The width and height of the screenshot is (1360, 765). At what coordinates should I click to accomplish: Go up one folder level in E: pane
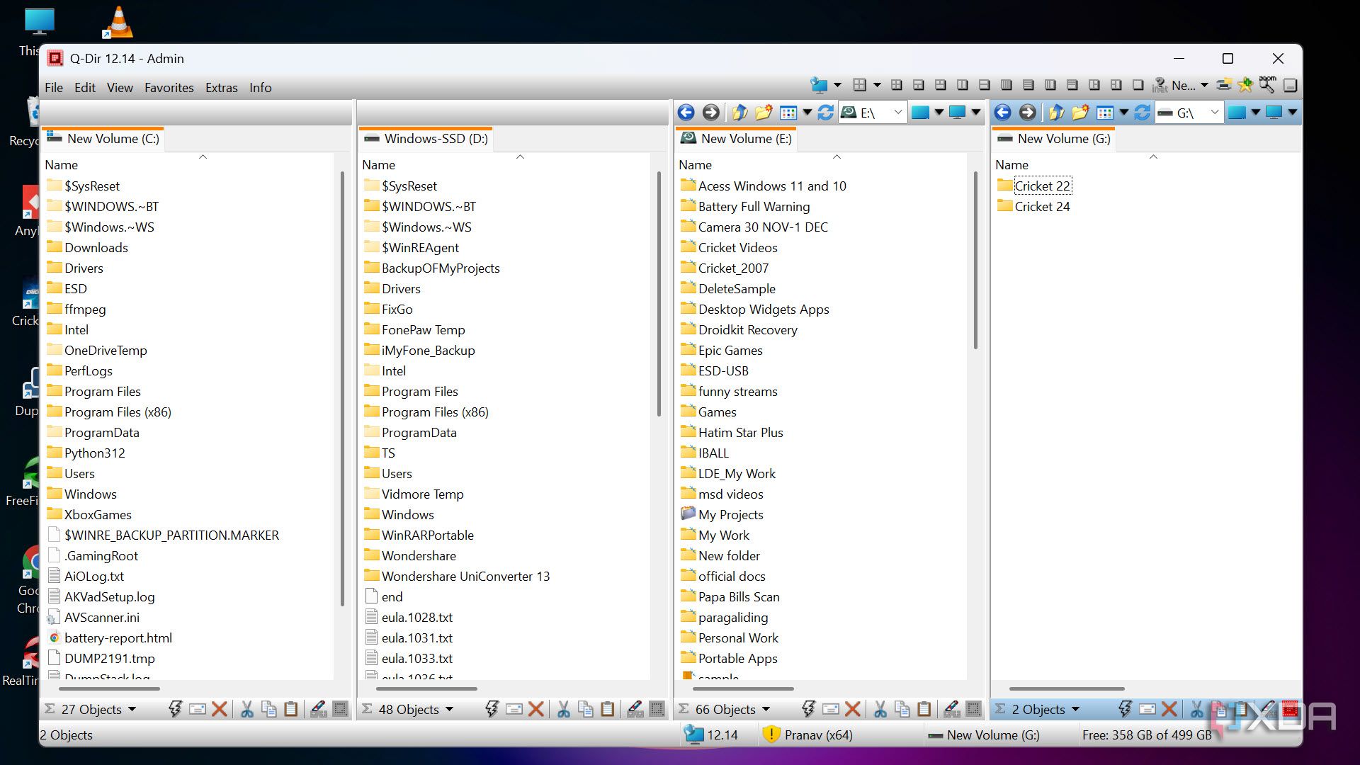pos(739,112)
